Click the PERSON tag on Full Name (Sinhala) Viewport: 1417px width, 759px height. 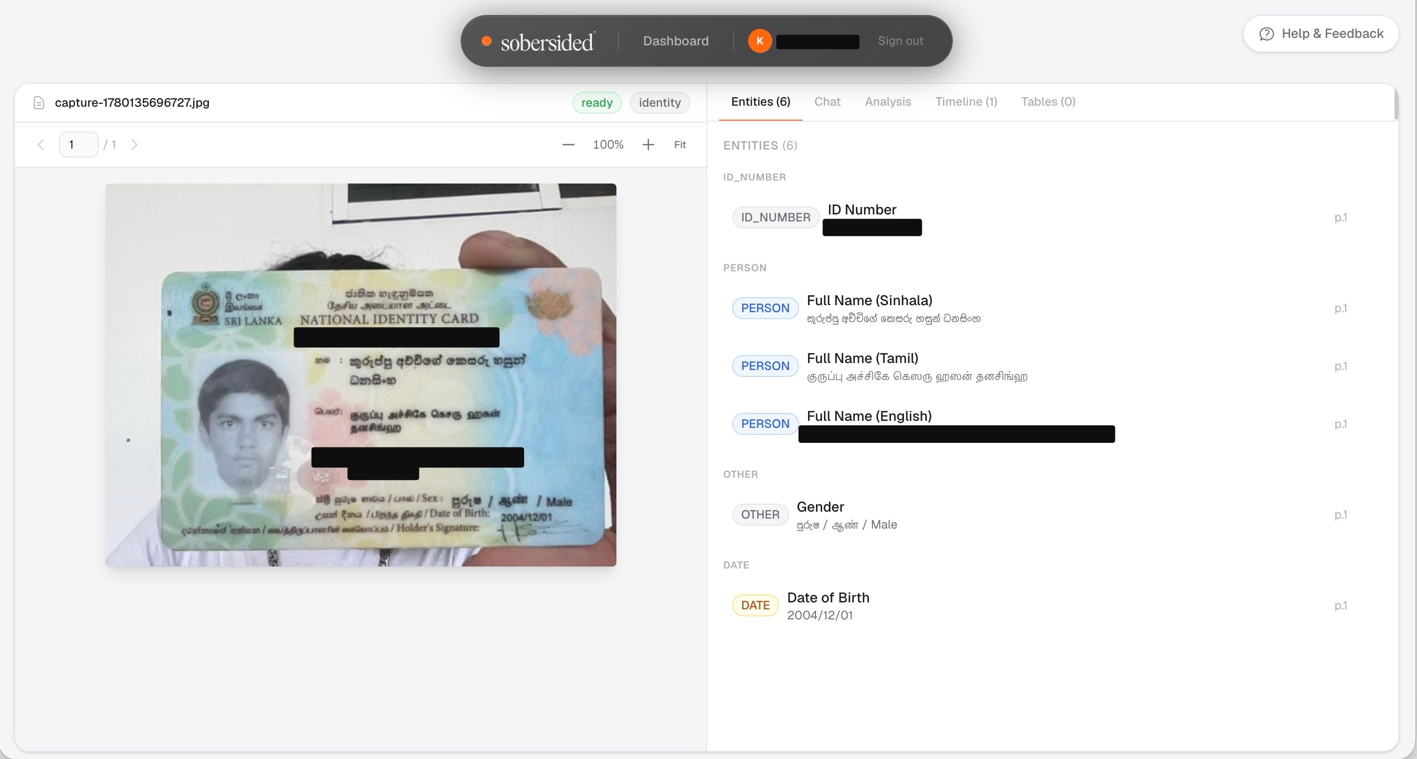pyautogui.click(x=765, y=308)
